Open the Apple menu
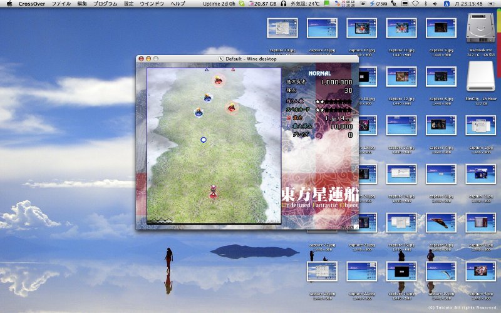 point(9,4)
